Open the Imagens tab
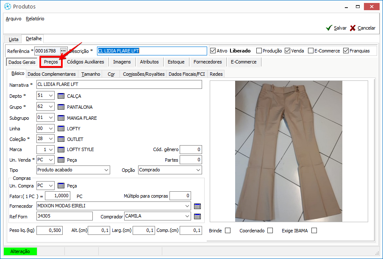Image resolution: width=383 pixels, height=259 pixels. (122, 62)
